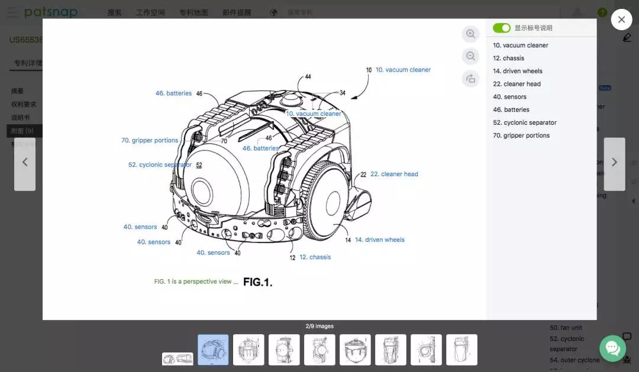The height and width of the screenshot is (372, 639).
Task: Click the '14. driven wheels' drawing label
Action: point(379,240)
